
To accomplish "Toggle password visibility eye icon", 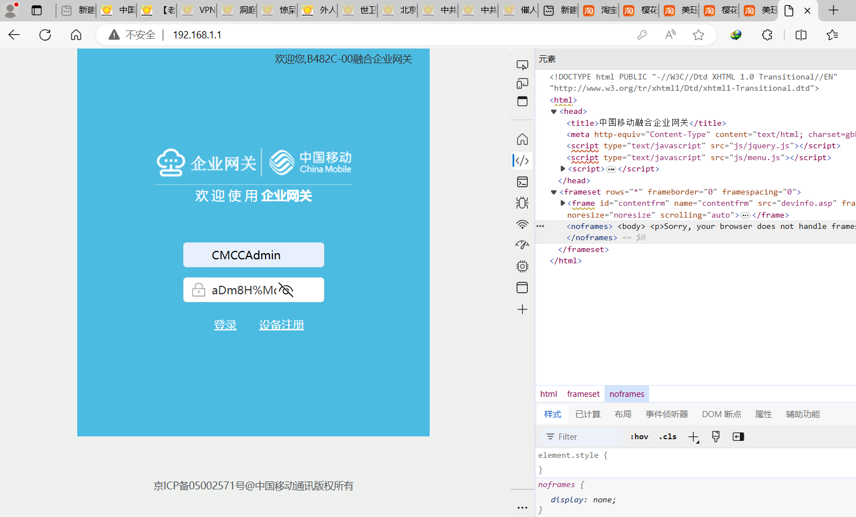I will [x=286, y=290].
